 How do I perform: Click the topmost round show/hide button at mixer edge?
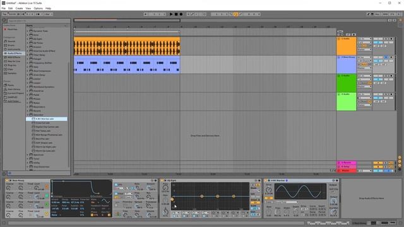[400, 158]
